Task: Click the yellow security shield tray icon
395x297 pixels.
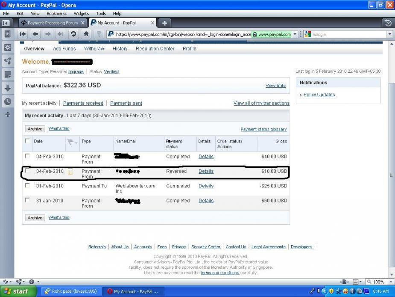Action: click(331, 291)
